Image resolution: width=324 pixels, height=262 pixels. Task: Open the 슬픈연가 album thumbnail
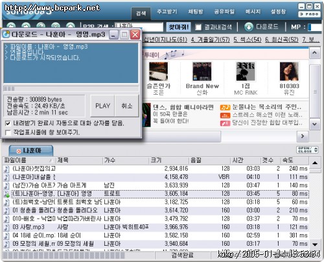[x=158, y=71]
